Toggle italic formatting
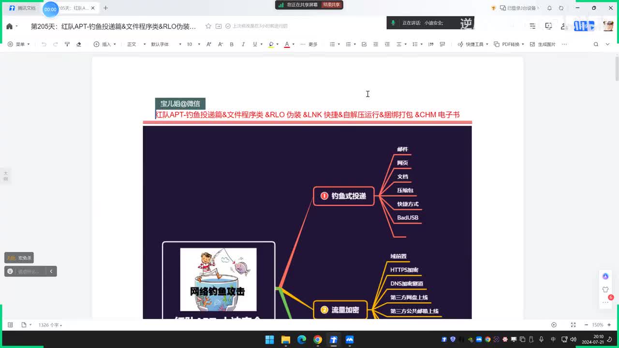Screen dimensions: 619x348 point(243,44)
